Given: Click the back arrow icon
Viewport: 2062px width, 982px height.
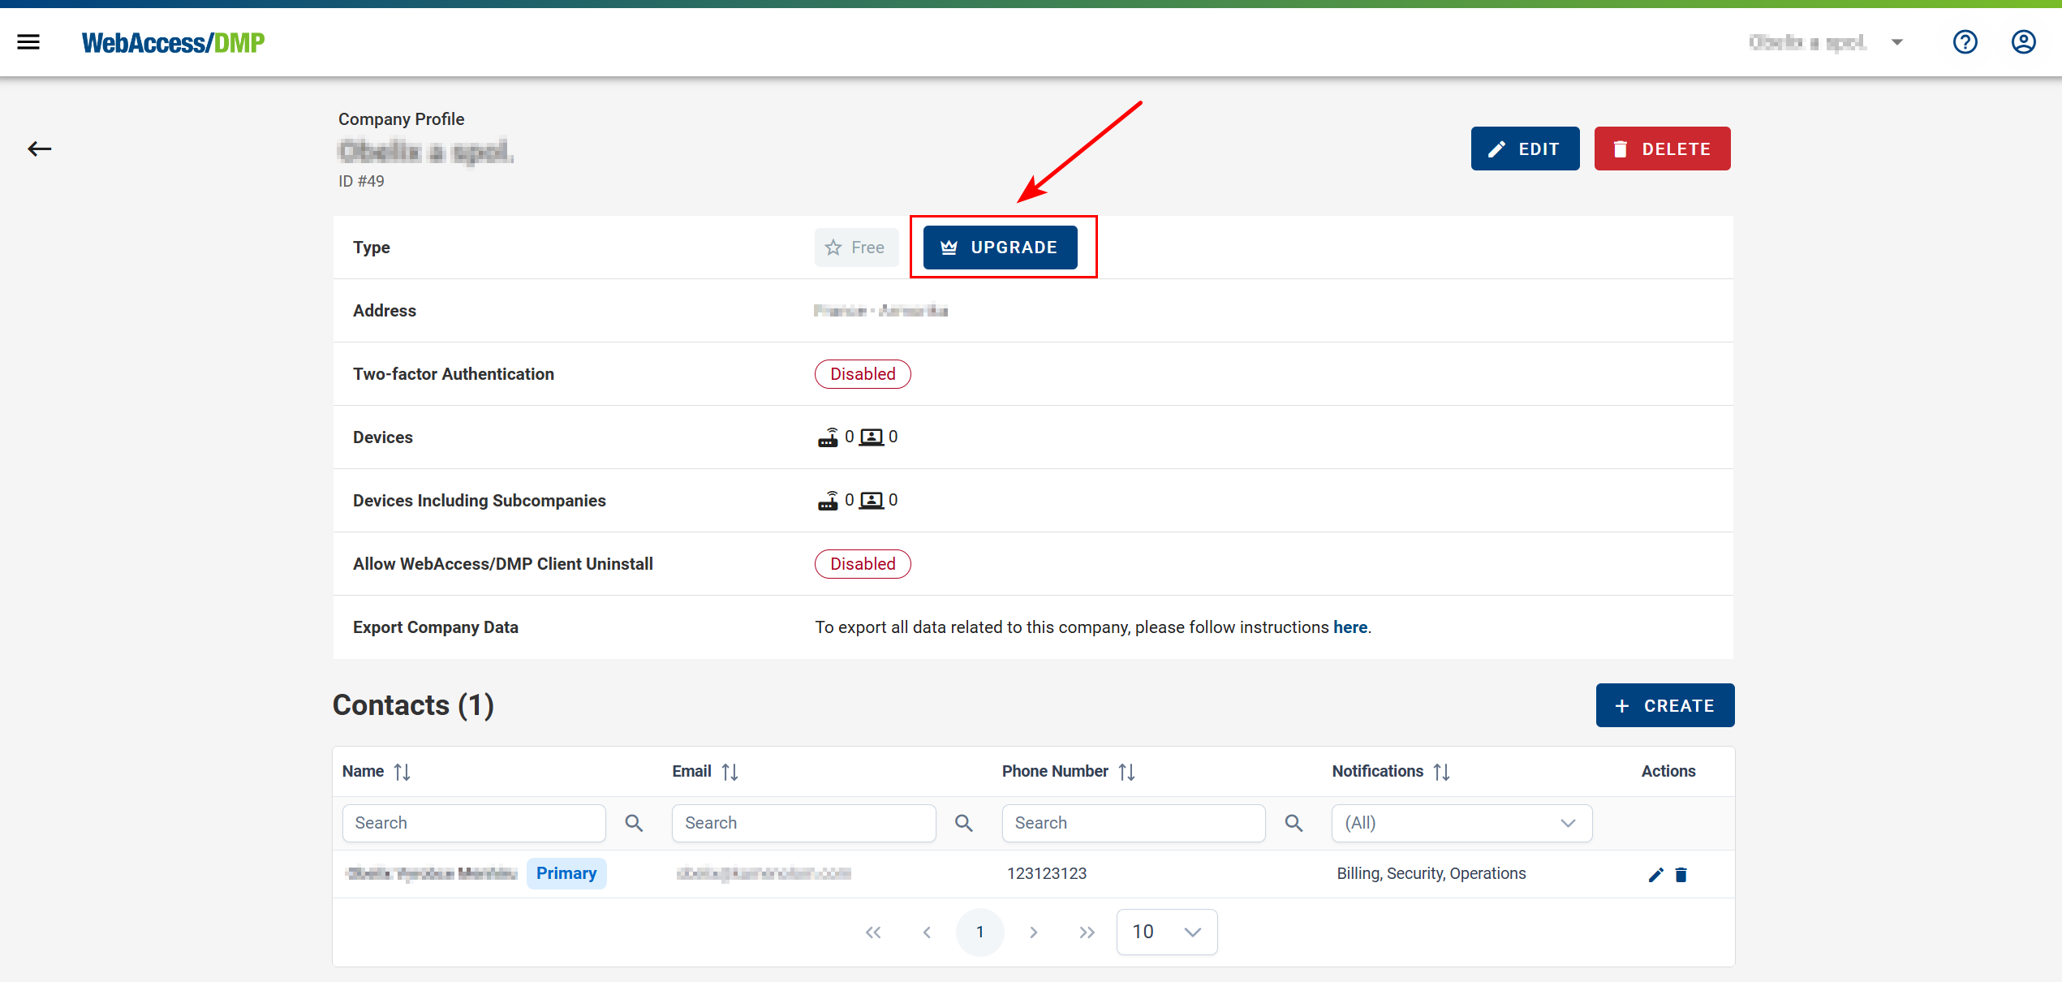Looking at the screenshot, I should click(39, 149).
